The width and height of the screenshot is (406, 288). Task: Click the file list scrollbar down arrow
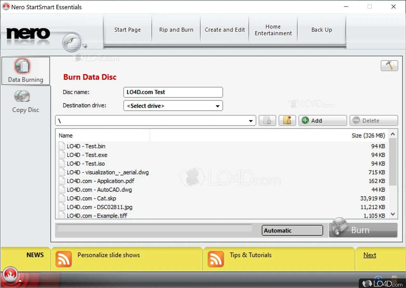click(393, 214)
